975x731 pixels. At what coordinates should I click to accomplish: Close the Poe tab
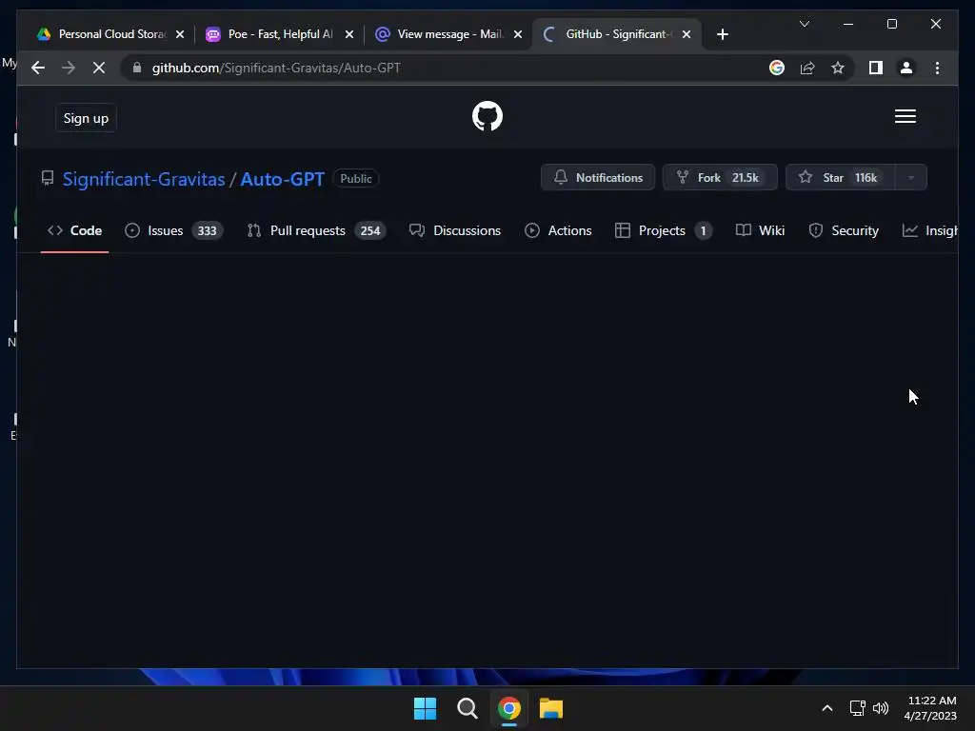pos(349,34)
